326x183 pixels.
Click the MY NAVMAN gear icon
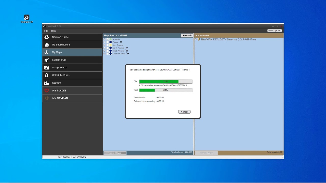click(47, 98)
